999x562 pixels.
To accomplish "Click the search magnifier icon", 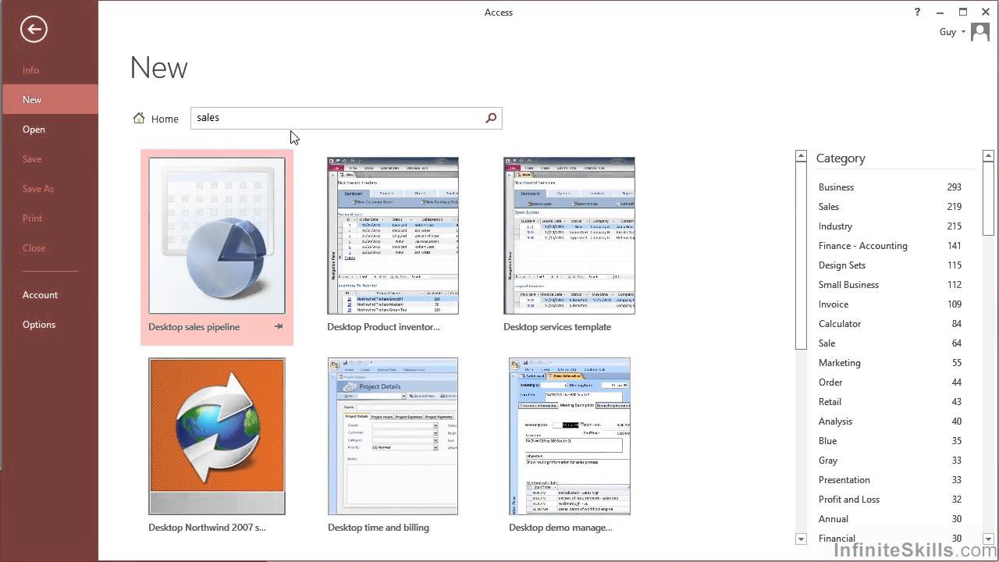I will [x=491, y=118].
